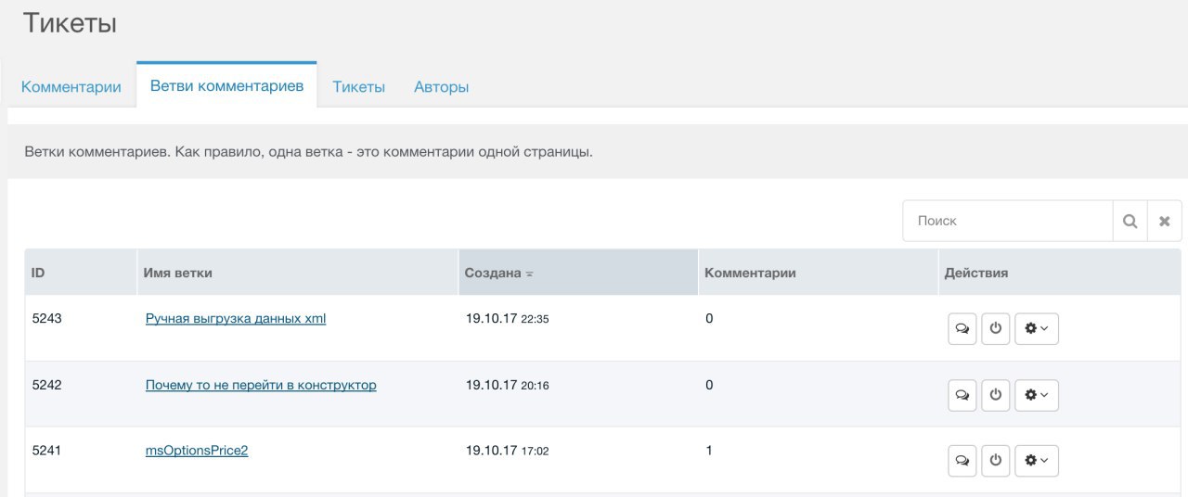The image size is (1188, 497).
Task: Click comments icon for msOptionsPrice2 row
Action: [x=962, y=461]
